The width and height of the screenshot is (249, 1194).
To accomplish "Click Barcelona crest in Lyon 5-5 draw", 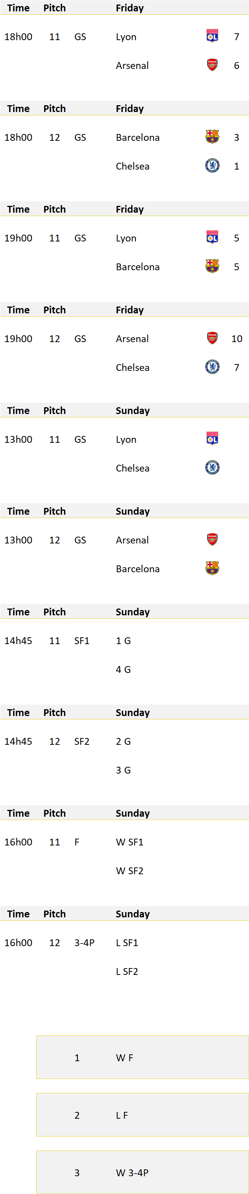I will point(212,266).
